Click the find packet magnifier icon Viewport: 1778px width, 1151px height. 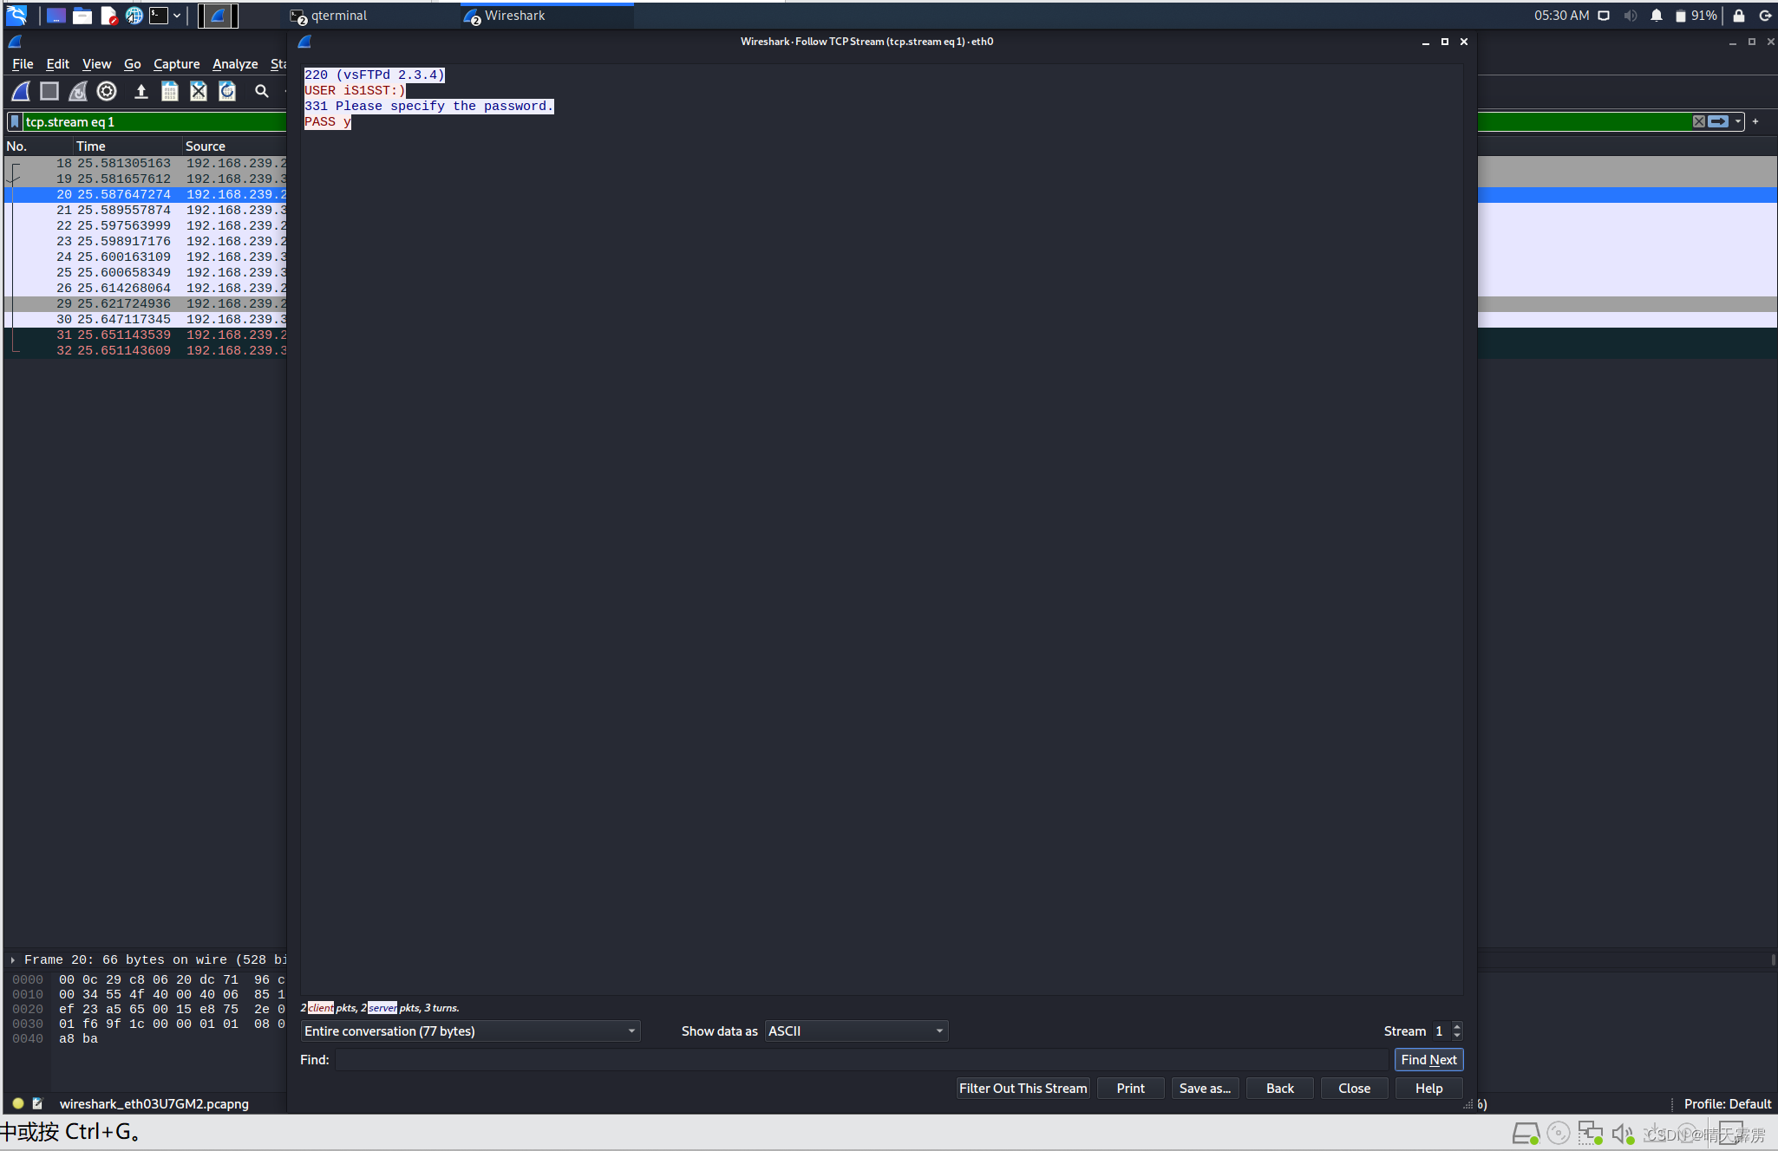point(261,91)
